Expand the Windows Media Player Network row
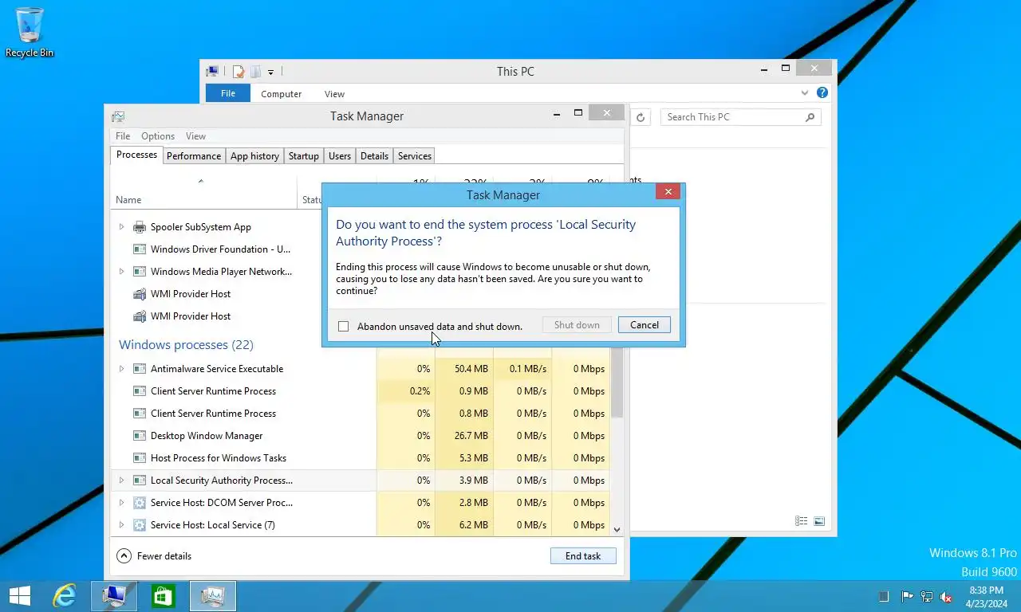This screenshot has height=612, width=1021. (x=121, y=272)
